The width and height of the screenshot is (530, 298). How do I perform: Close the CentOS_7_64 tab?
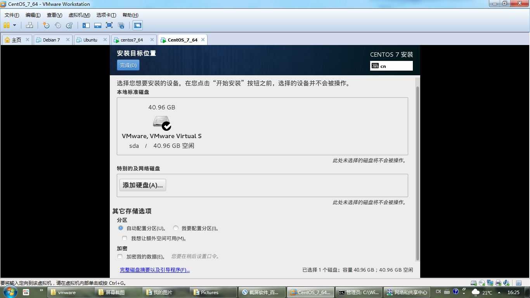click(203, 40)
